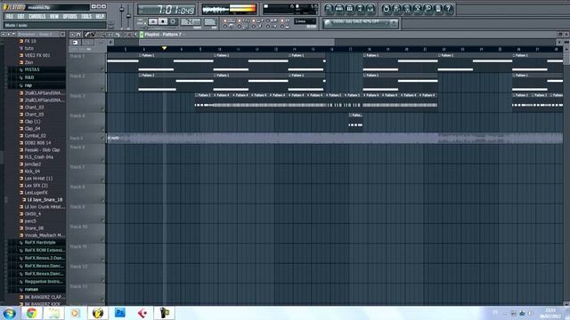Viewport: 570px width, 320px height.
Task: Expand the roman browser folder
Action: [36, 290]
